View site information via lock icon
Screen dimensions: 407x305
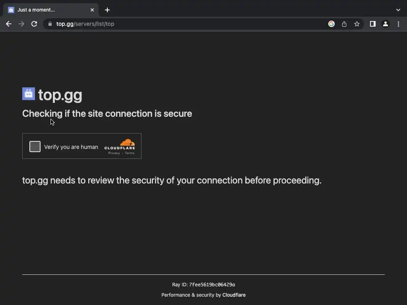tap(50, 24)
